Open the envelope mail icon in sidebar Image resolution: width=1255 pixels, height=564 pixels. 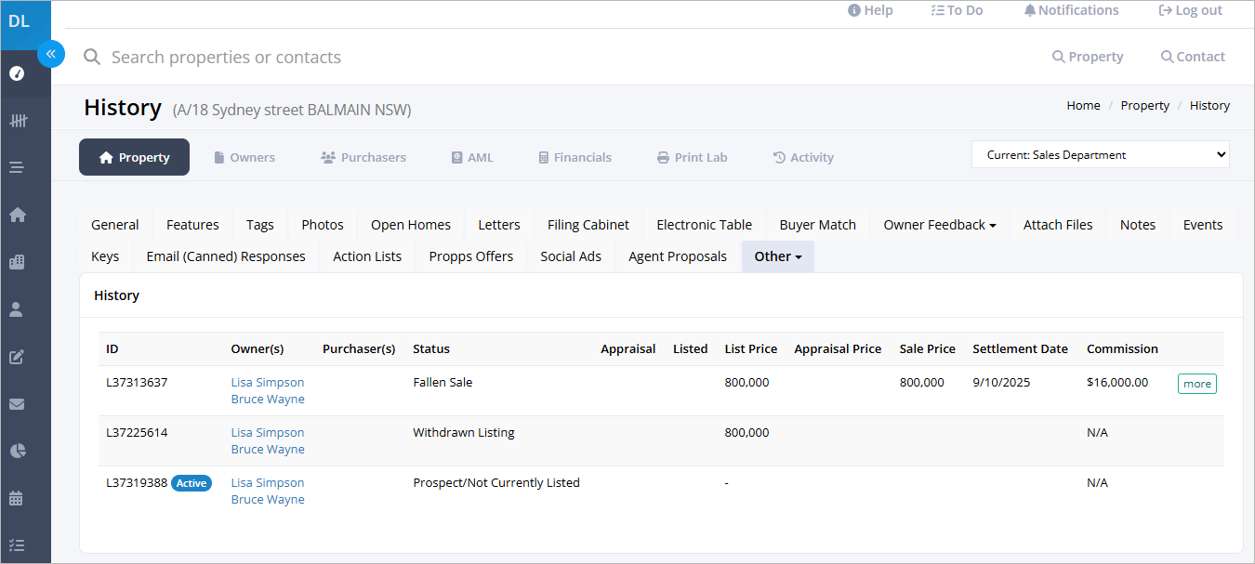(17, 404)
